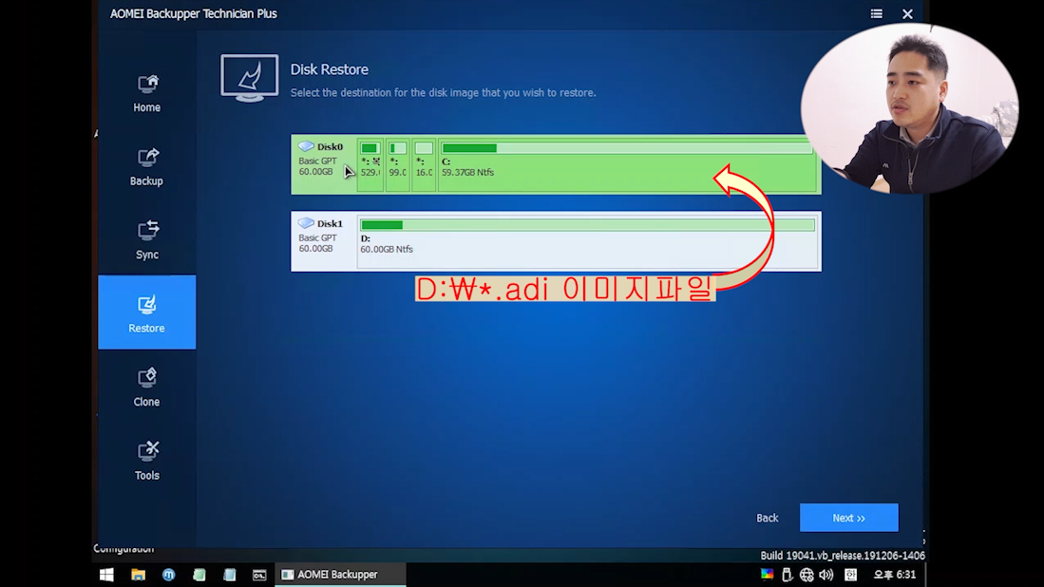
Task: Go Back to previous step
Action: tap(767, 518)
